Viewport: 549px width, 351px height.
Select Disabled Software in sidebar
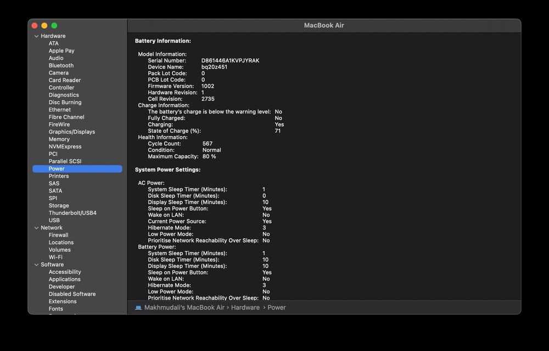tap(72, 294)
